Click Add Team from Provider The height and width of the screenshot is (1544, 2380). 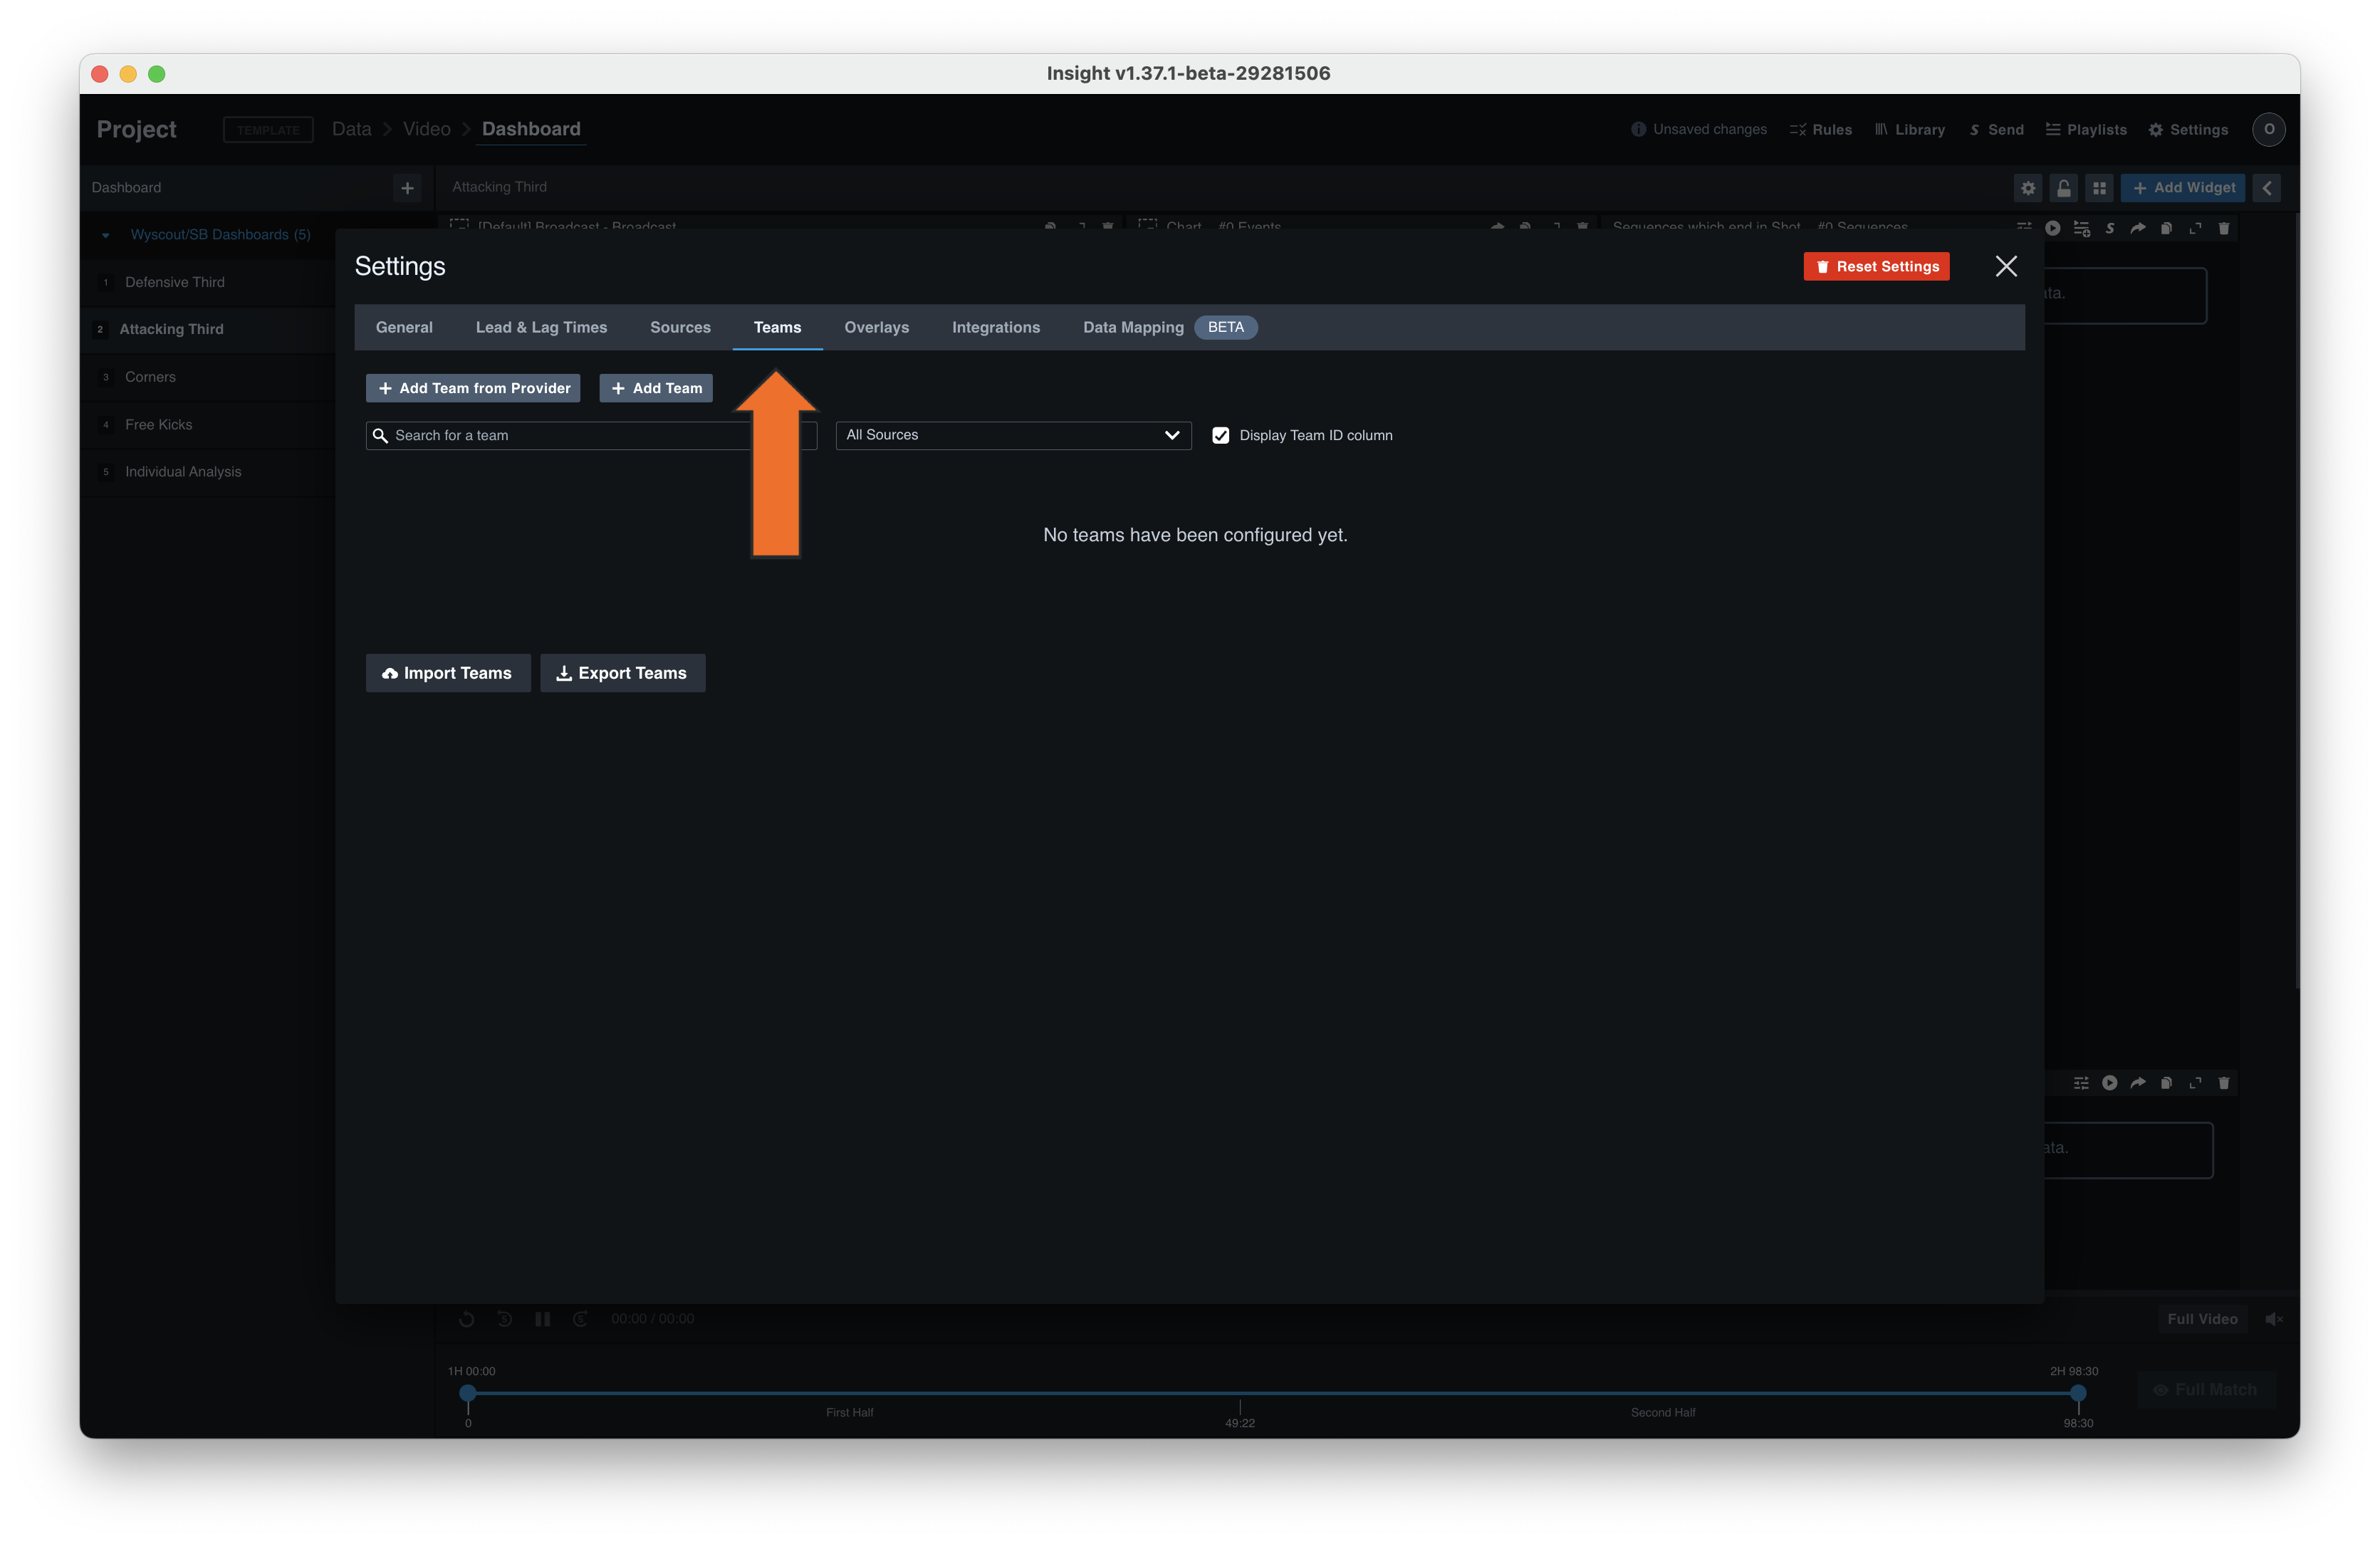[473, 388]
